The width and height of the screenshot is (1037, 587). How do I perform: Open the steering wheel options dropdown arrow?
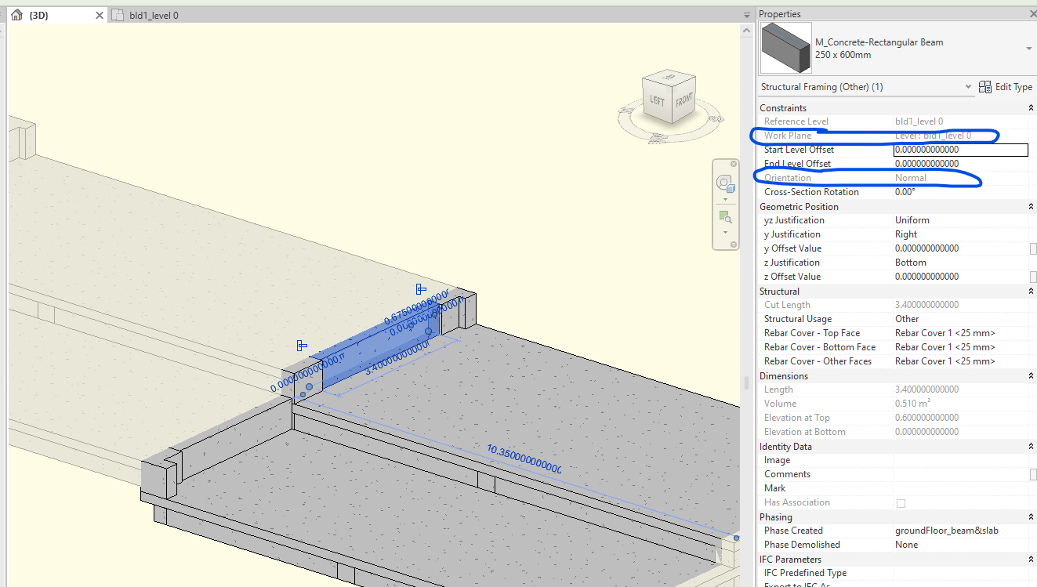click(725, 199)
